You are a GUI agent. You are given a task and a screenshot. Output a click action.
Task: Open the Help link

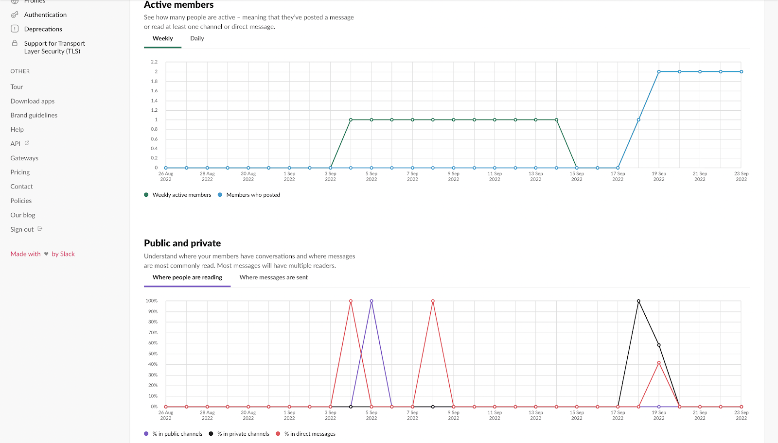click(17, 130)
